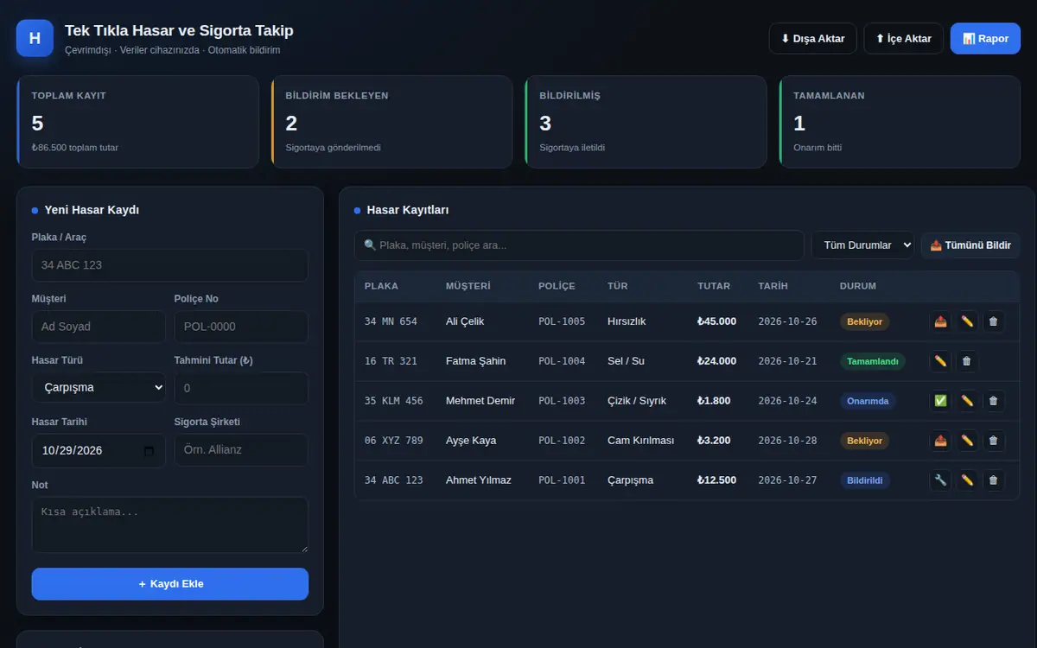
Task: Edit the 34 MN 654 record
Action: point(967,321)
